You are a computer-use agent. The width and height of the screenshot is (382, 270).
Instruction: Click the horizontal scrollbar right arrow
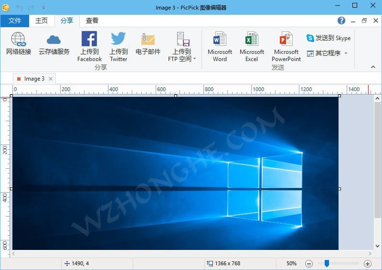(x=370, y=254)
